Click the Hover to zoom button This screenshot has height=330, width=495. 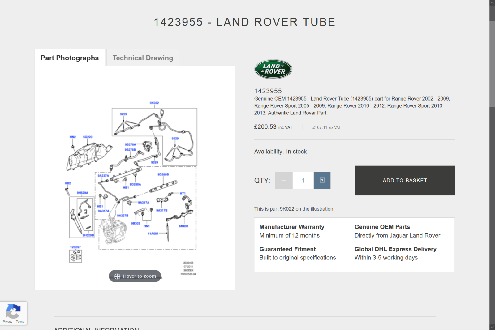[x=135, y=276]
